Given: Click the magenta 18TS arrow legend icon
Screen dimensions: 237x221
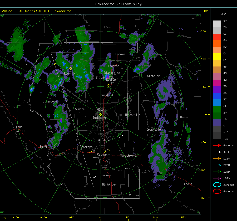Looking at the screenshot, I should coord(217,178).
